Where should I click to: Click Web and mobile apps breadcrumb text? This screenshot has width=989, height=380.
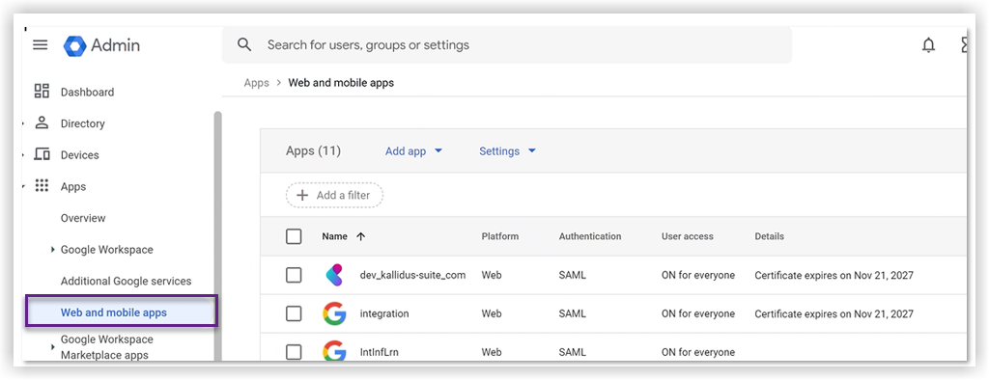point(341,83)
